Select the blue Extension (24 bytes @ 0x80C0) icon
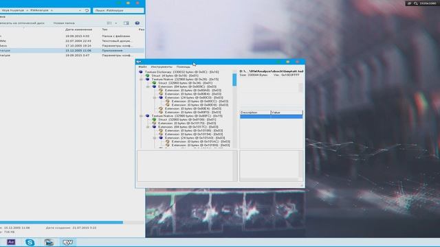This screenshot has height=247, width=440. pyautogui.click(x=161, y=97)
